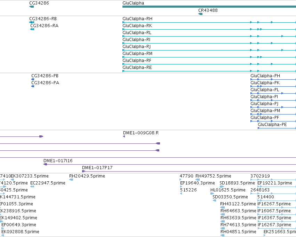Screen dimensions: 296x237
Task: Choose protein GluClalpha-PF
Action: pyautogui.click(x=265, y=118)
